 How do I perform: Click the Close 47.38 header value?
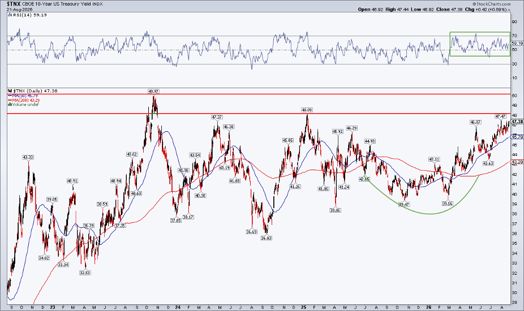point(449,10)
